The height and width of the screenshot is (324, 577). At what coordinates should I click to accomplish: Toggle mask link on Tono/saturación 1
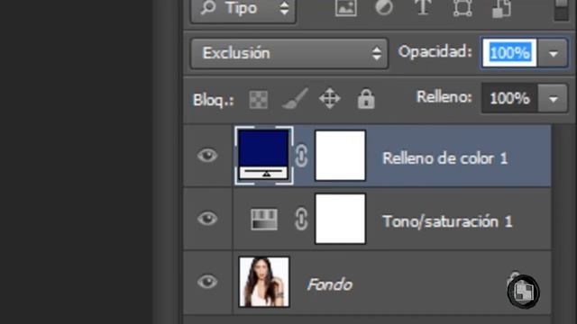pos(301,219)
